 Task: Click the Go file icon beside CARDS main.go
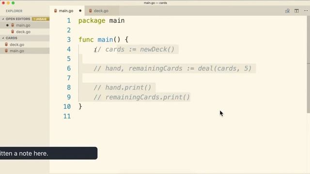6,51
